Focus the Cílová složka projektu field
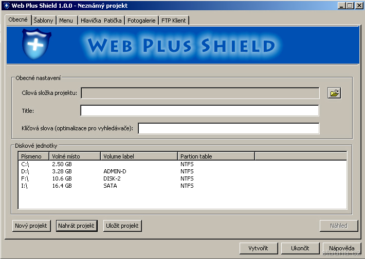Image resolution: width=365 pixels, height=259 pixels. click(x=200, y=93)
